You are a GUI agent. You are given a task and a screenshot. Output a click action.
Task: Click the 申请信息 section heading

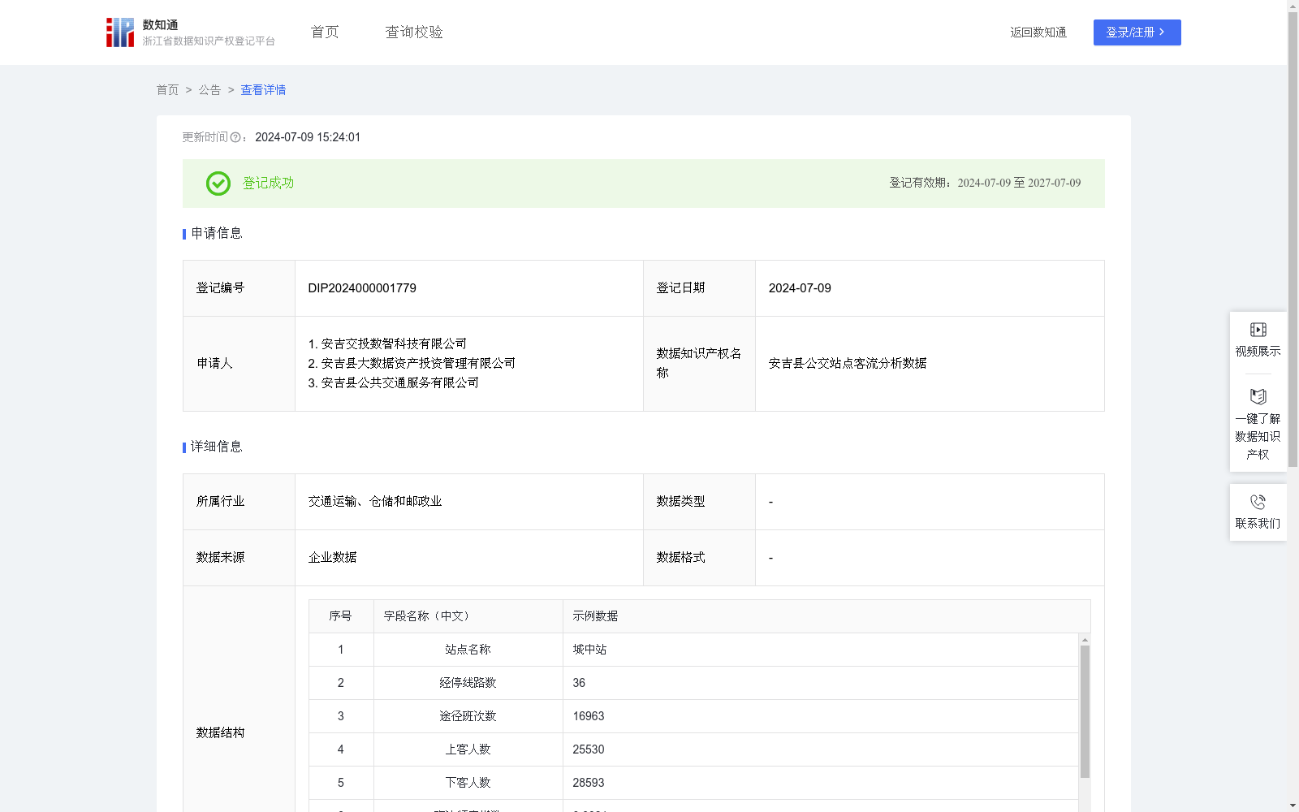217,234
